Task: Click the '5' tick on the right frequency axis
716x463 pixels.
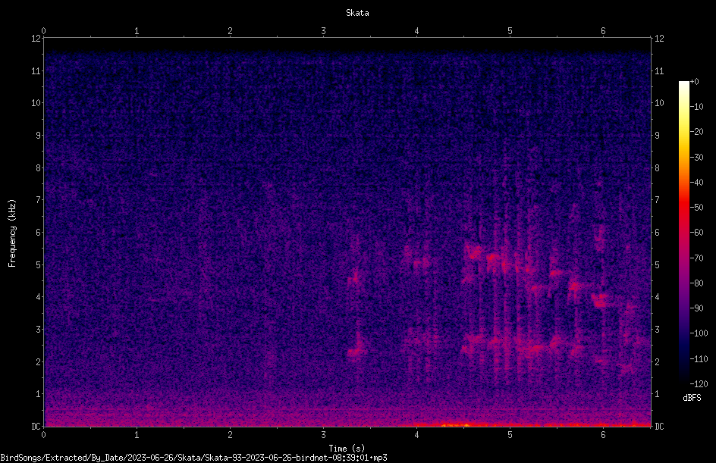Action: click(657, 264)
